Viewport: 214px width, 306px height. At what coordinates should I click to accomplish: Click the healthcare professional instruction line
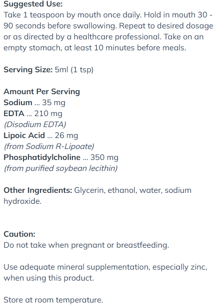(103, 37)
